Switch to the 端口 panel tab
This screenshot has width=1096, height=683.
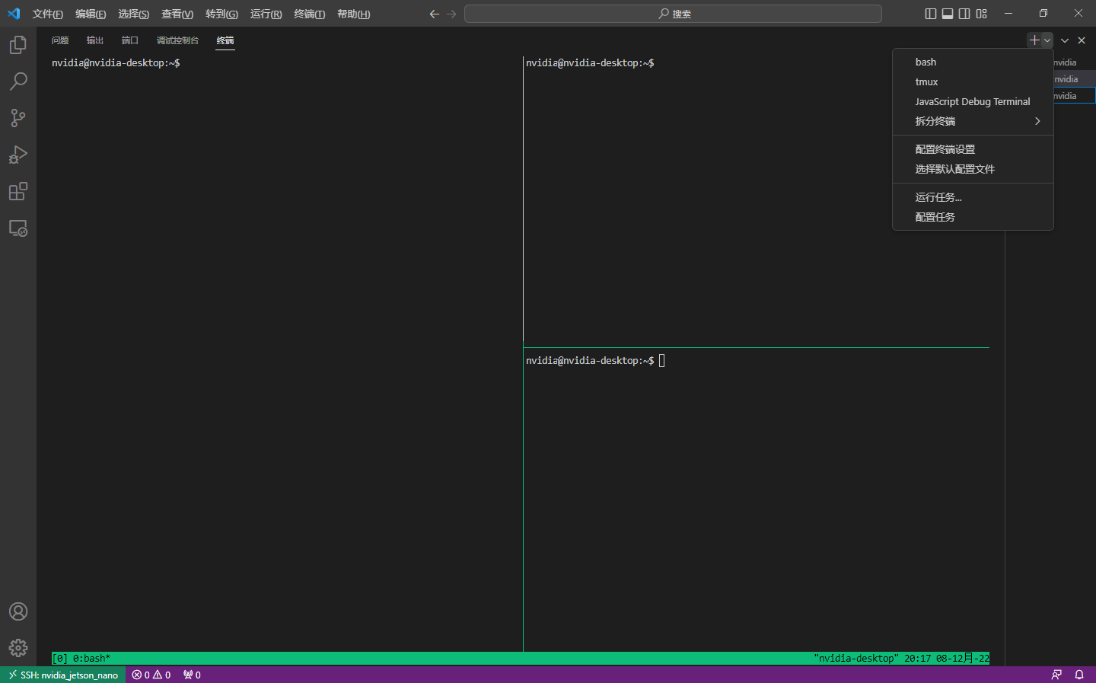pos(130,40)
